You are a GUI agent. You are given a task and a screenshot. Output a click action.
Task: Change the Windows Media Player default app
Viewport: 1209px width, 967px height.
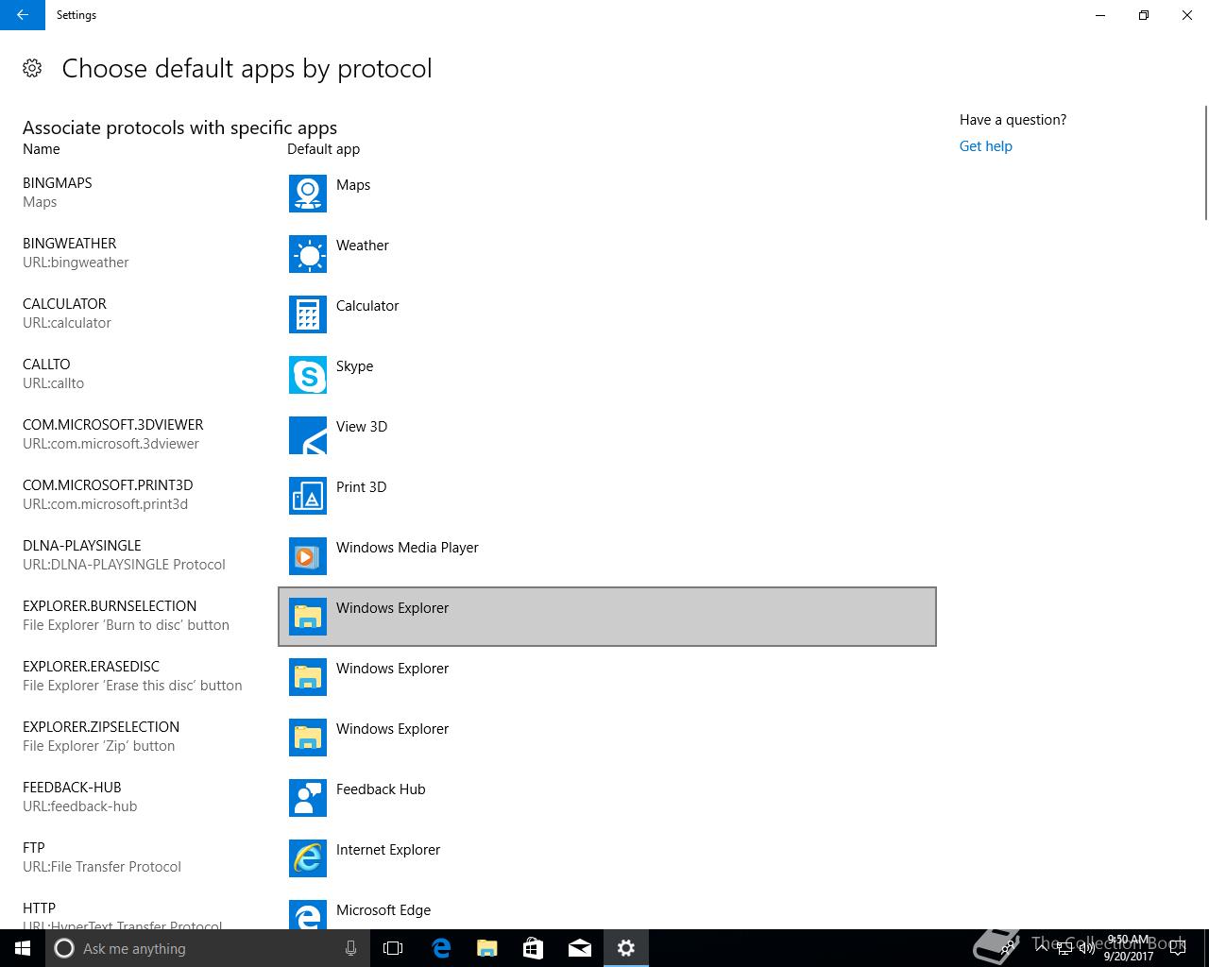(x=607, y=556)
